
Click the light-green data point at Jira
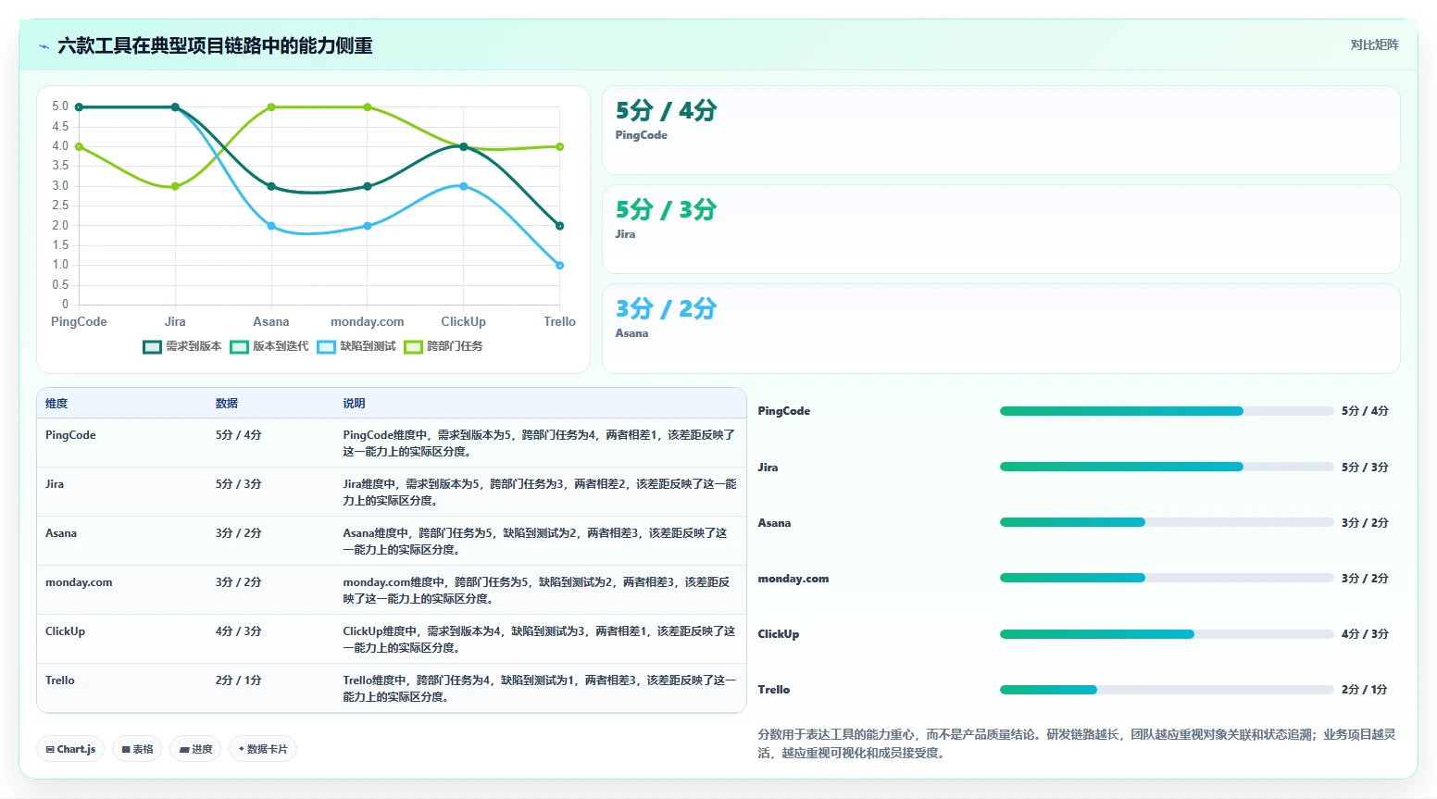point(175,186)
